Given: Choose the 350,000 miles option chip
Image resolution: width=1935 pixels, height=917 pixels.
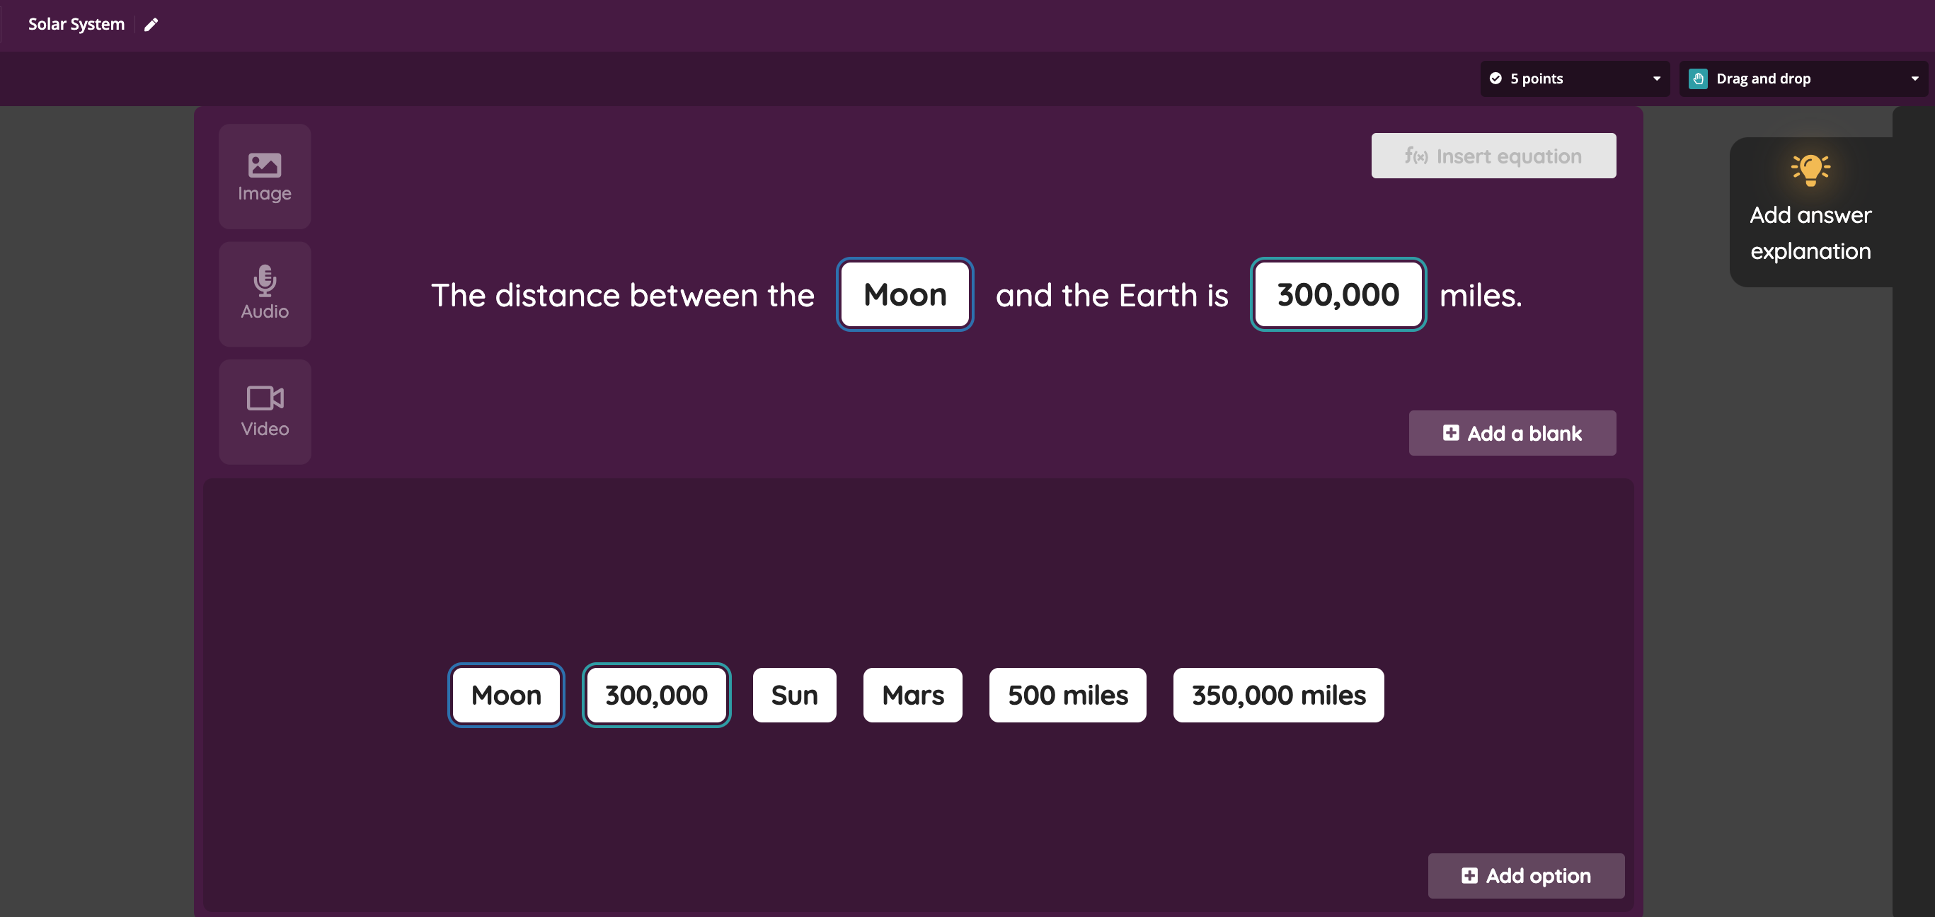Looking at the screenshot, I should pyautogui.click(x=1277, y=696).
